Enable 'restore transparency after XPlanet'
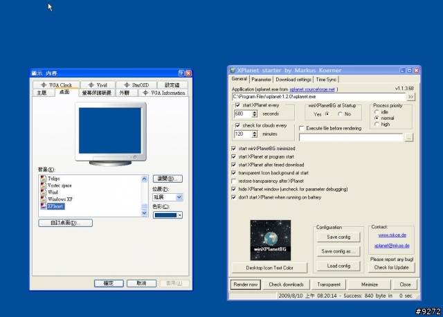The image size is (443, 317). click(234, 181)
